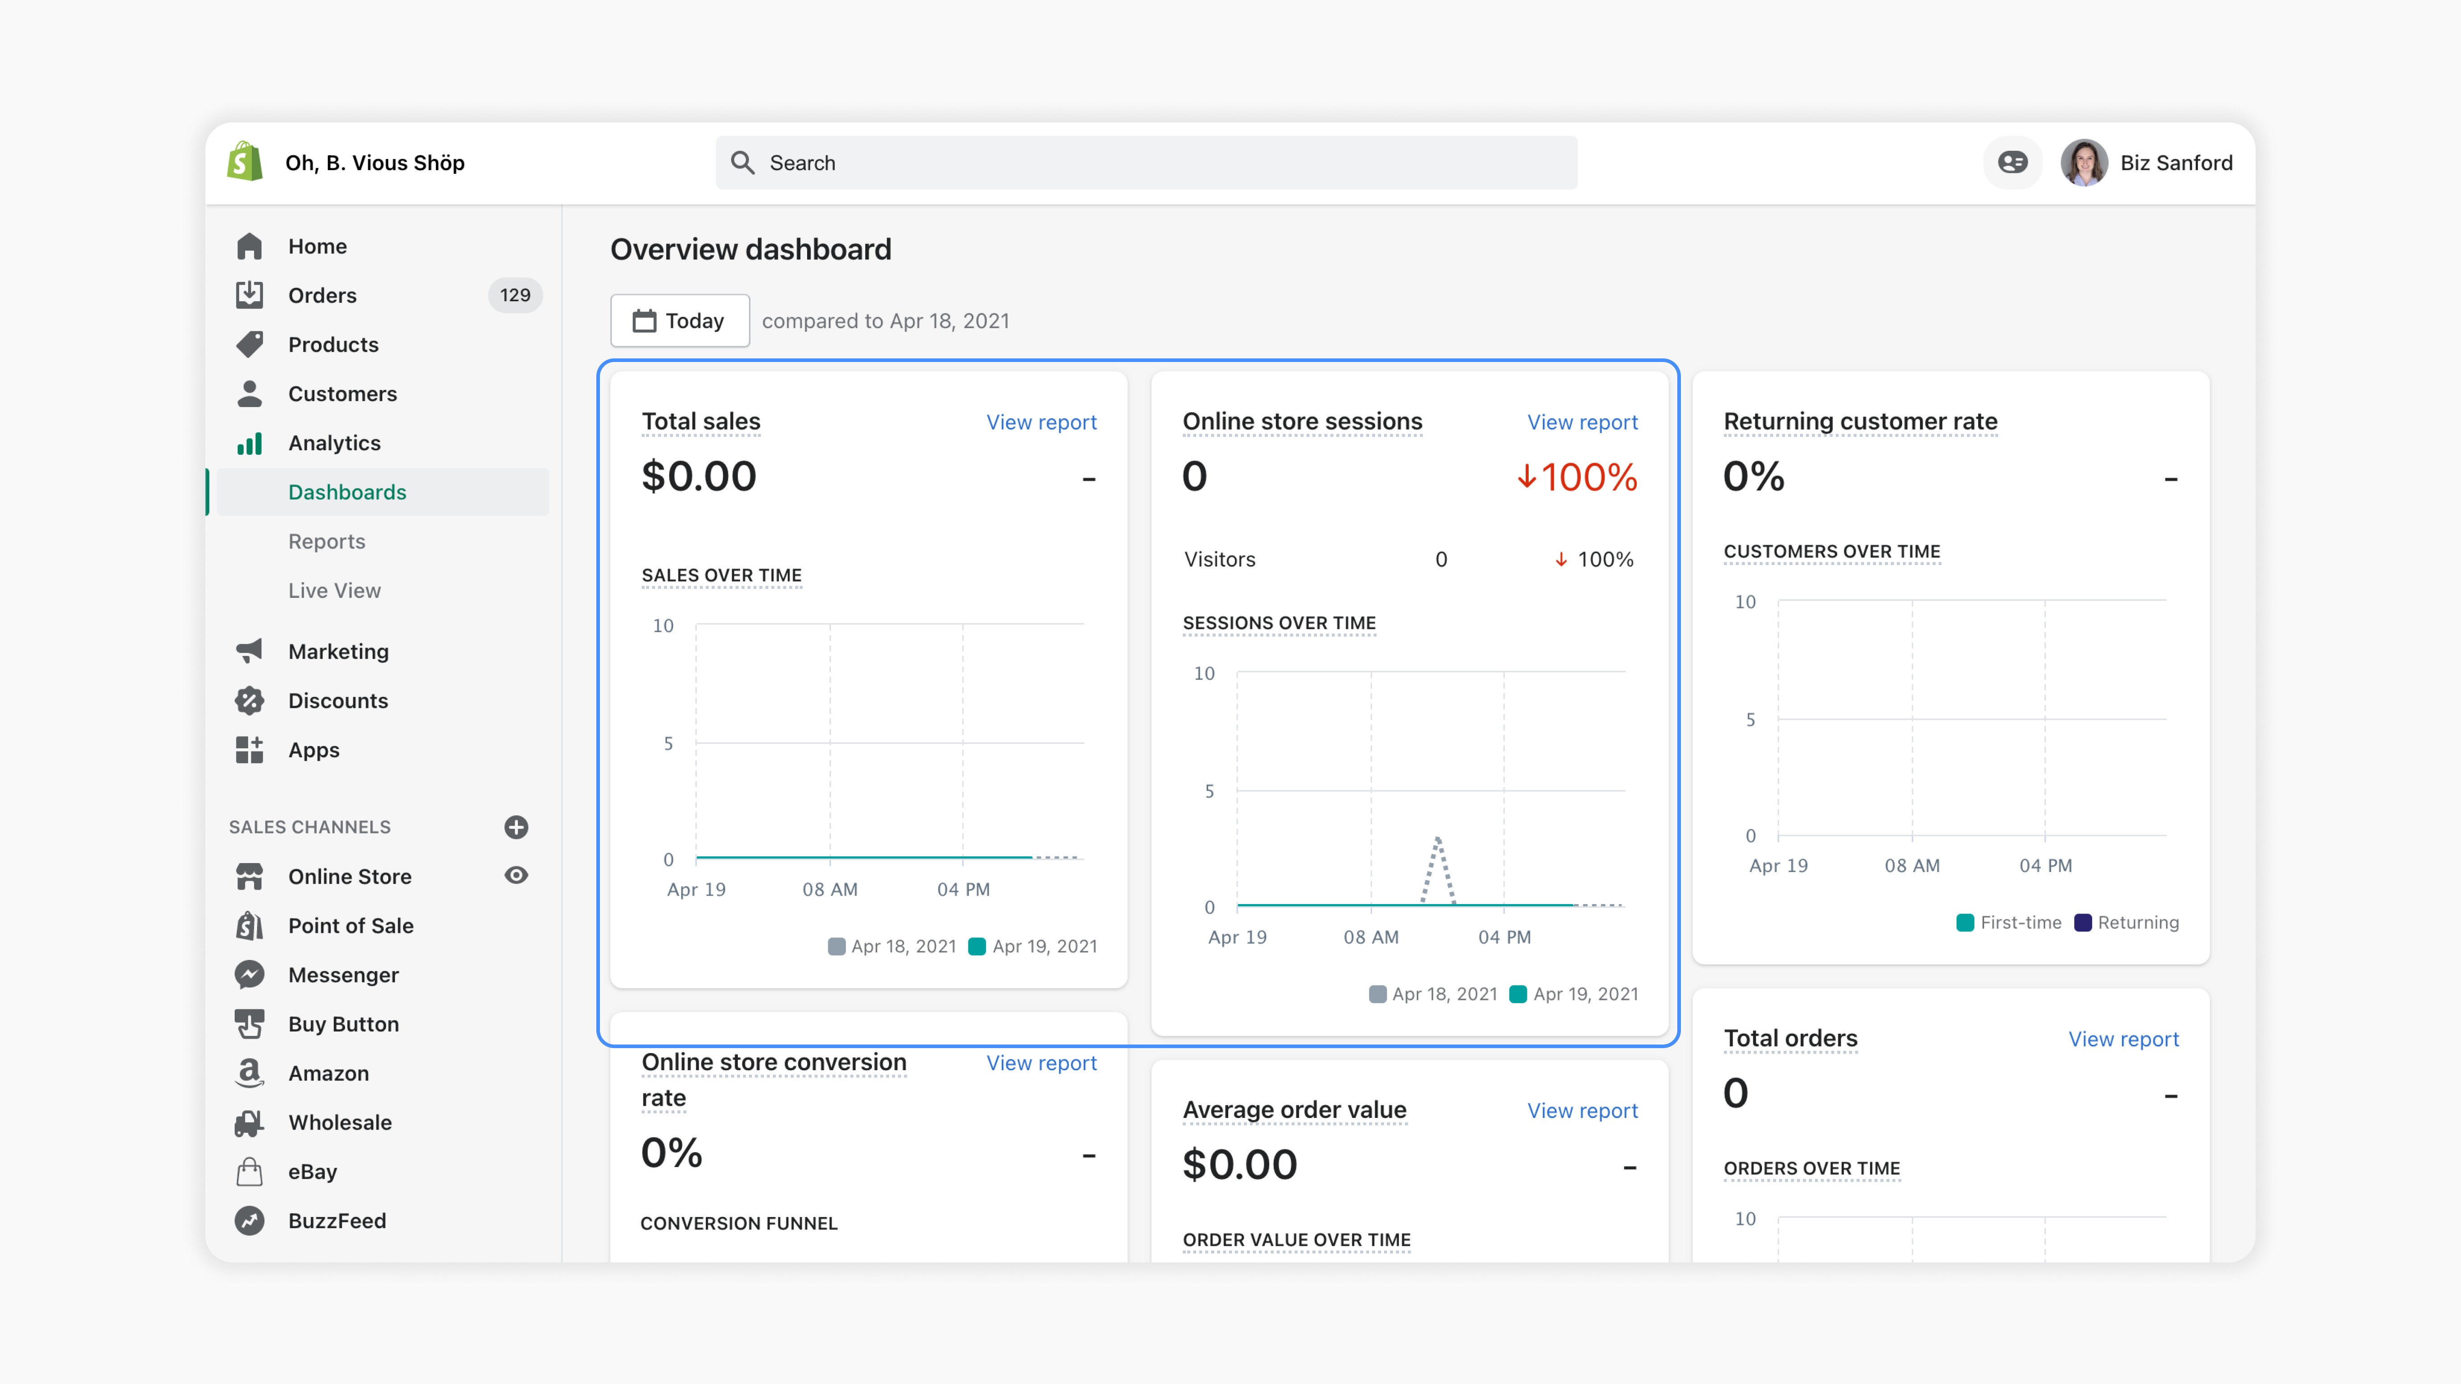View report for Online store sessions
The height and width of the screenshot is (1384, 2461).
click(1582, 422)
